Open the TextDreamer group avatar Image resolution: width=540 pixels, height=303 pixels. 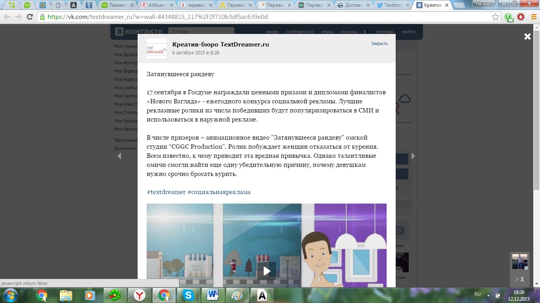[x=156, y=49]
